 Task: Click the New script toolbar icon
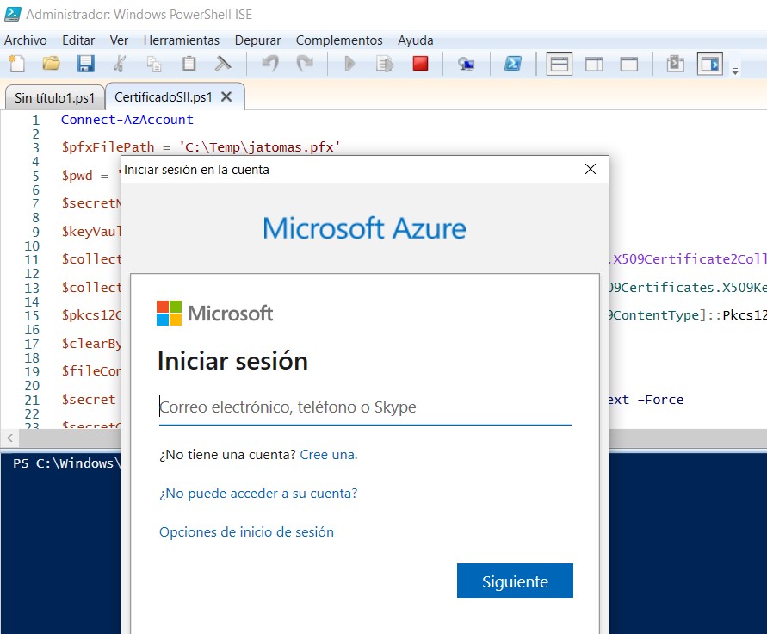(x=17, y=64)
